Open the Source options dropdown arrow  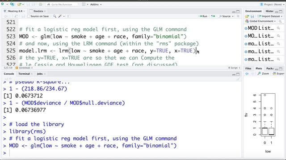click(x=233, y=16)
